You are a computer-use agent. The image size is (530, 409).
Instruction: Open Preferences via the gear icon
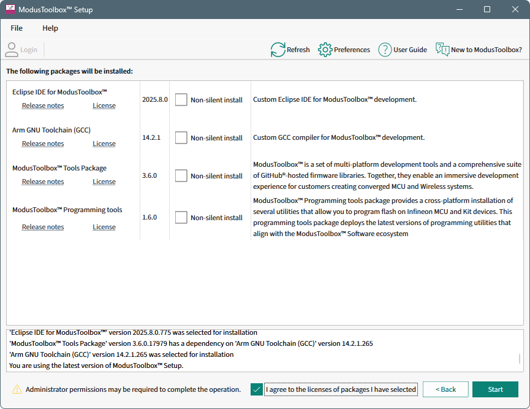click(325, 50)
